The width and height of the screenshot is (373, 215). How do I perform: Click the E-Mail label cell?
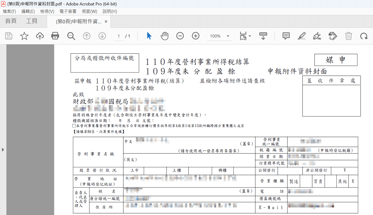(271, 207)
